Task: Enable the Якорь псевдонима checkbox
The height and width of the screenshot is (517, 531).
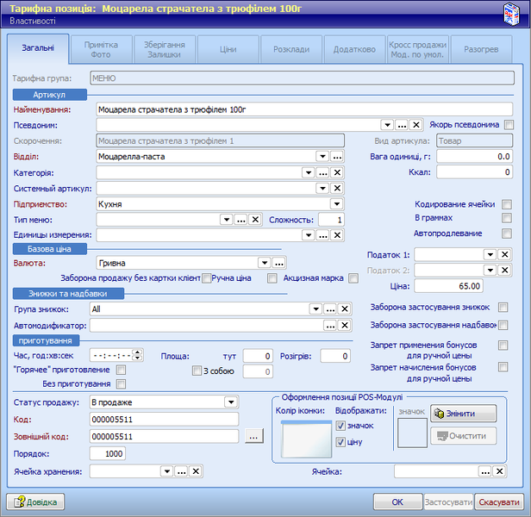Action: (509, 125)
